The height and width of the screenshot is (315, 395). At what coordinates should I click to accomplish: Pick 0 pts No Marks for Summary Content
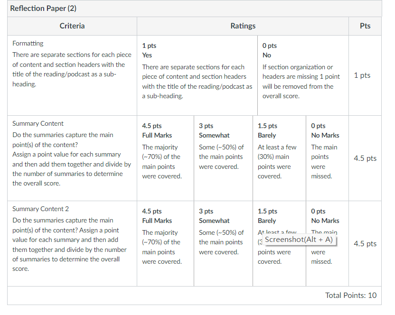pos(327,158)
